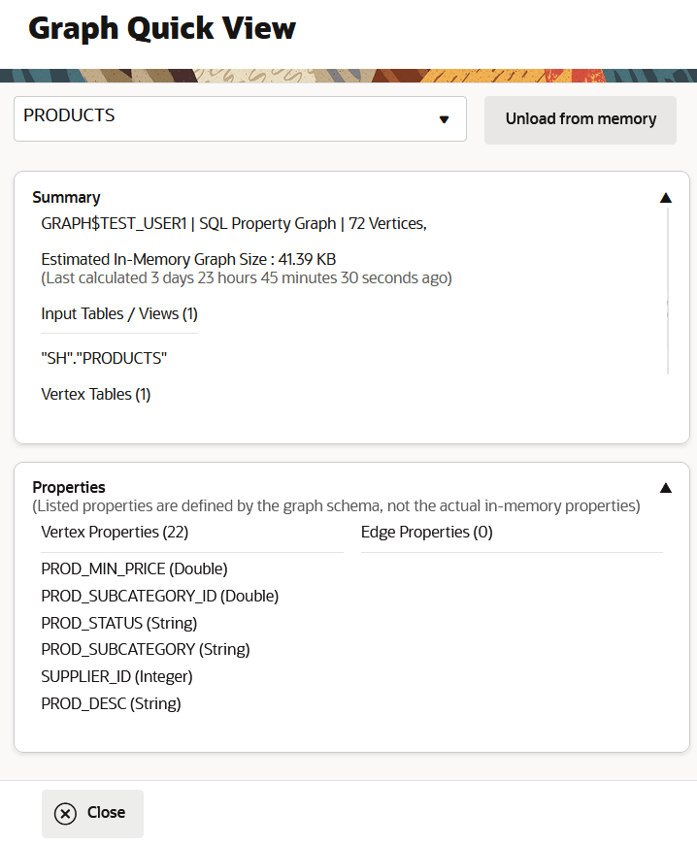Click the Vertex Properties (22) header
Screen dimensions: 697x844
[115, 532]
